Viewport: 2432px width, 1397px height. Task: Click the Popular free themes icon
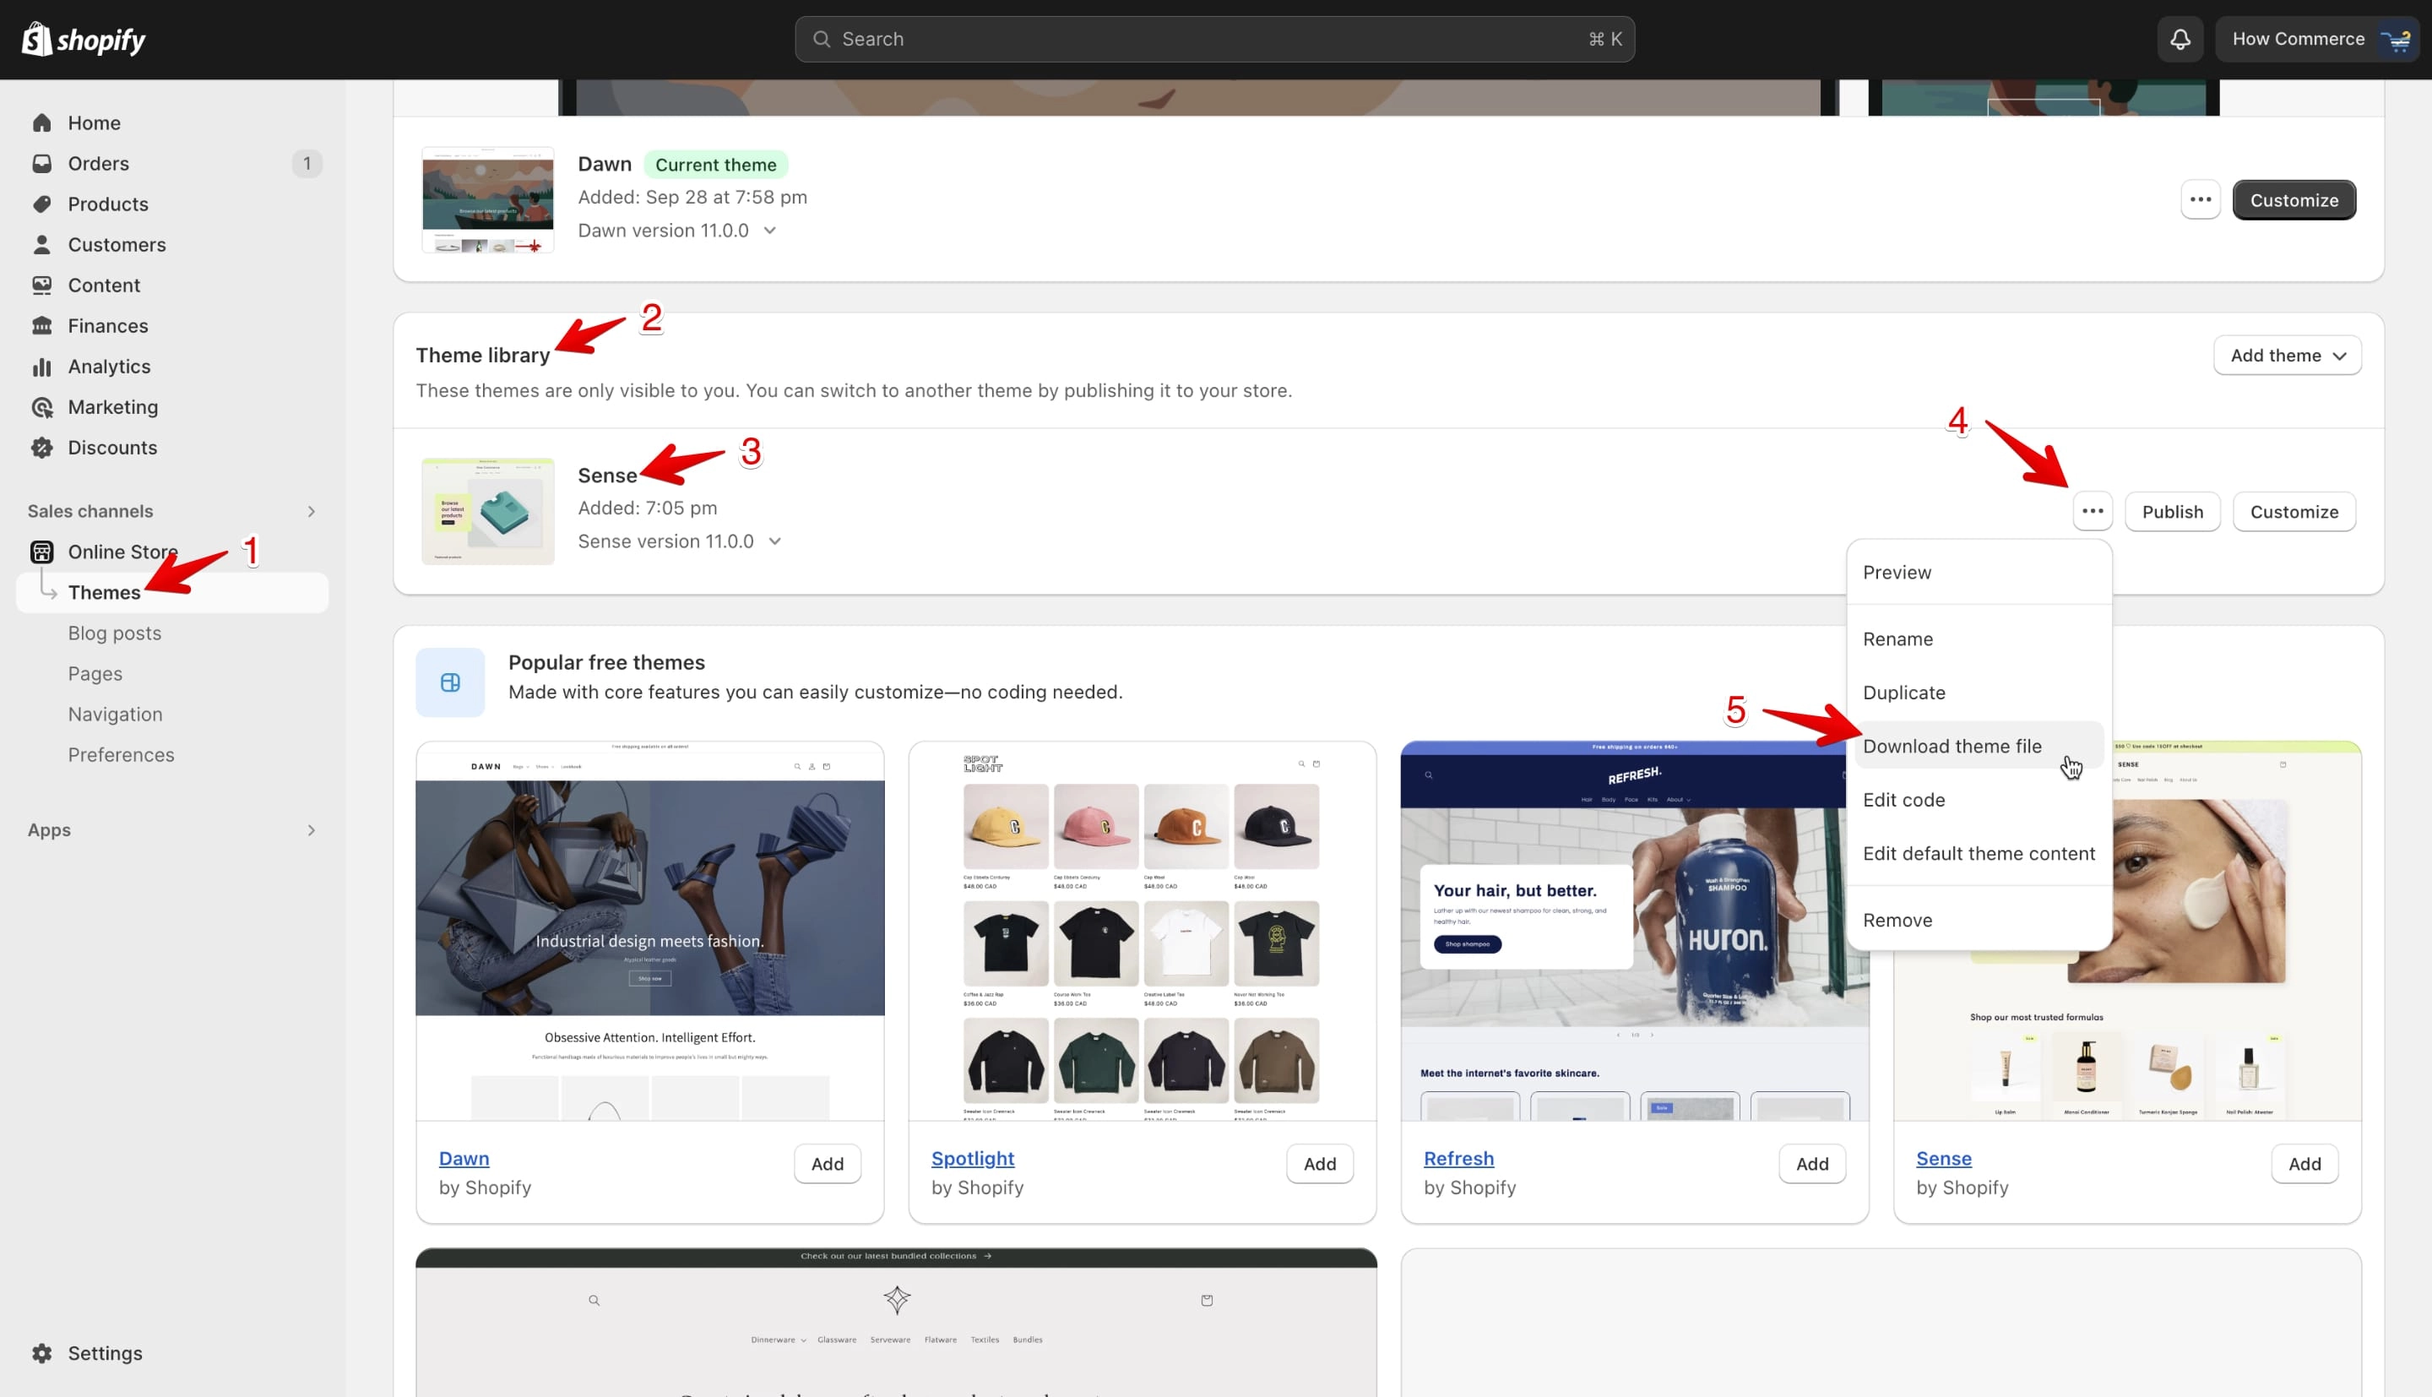click(450, 682)
